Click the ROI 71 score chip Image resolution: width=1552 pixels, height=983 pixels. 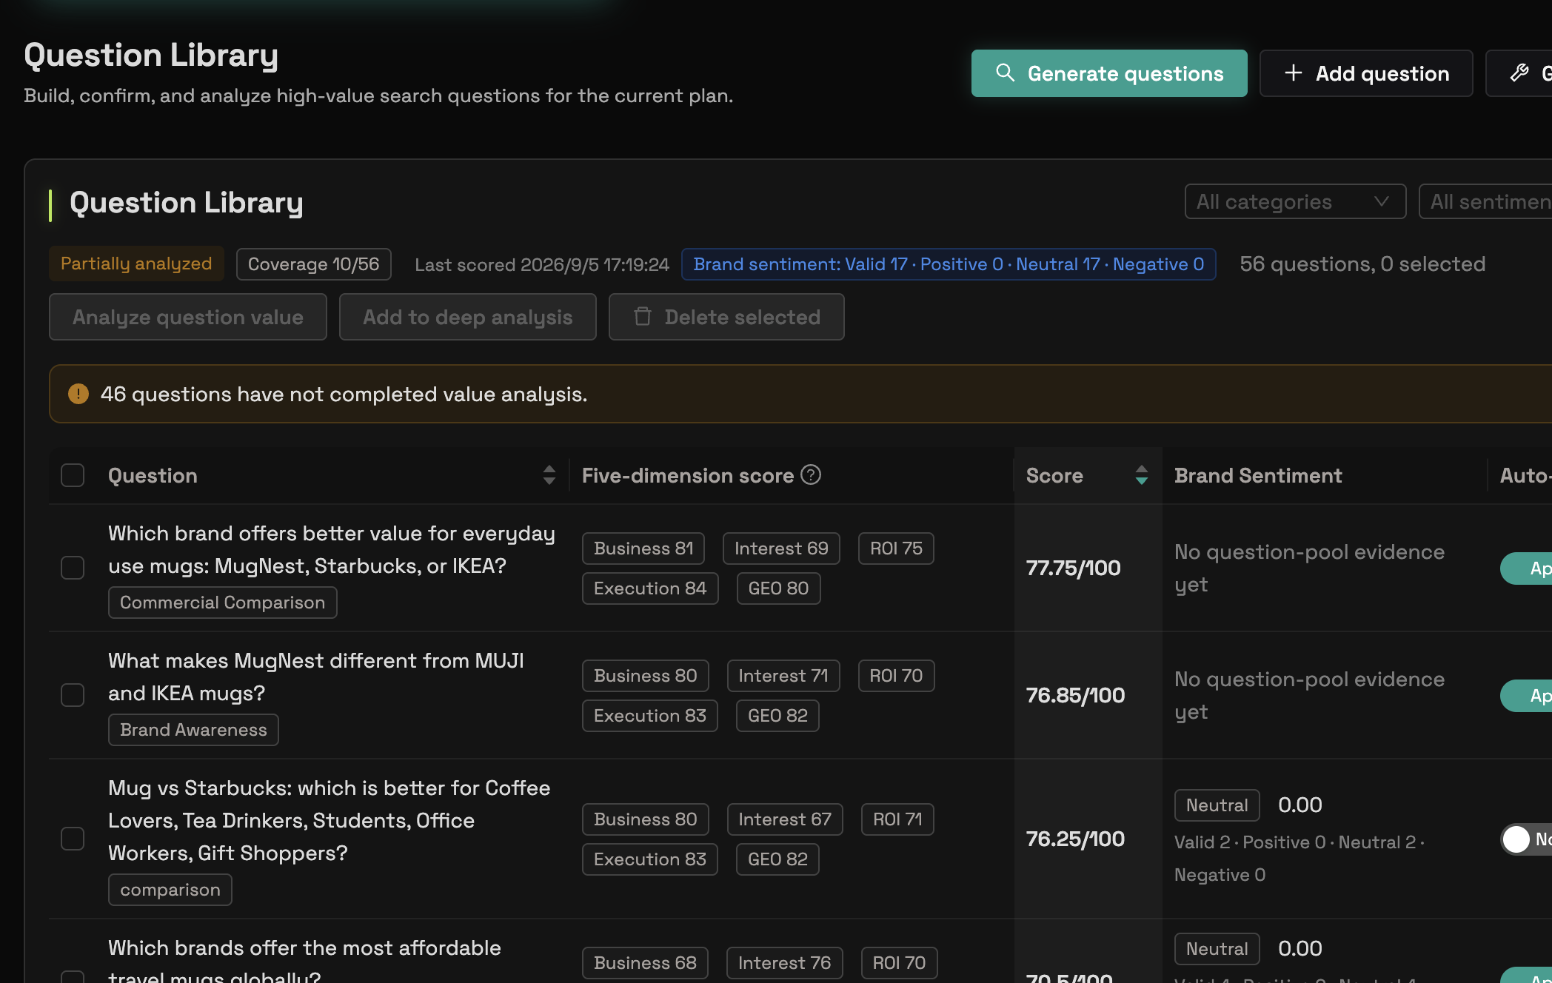point(897,819)
